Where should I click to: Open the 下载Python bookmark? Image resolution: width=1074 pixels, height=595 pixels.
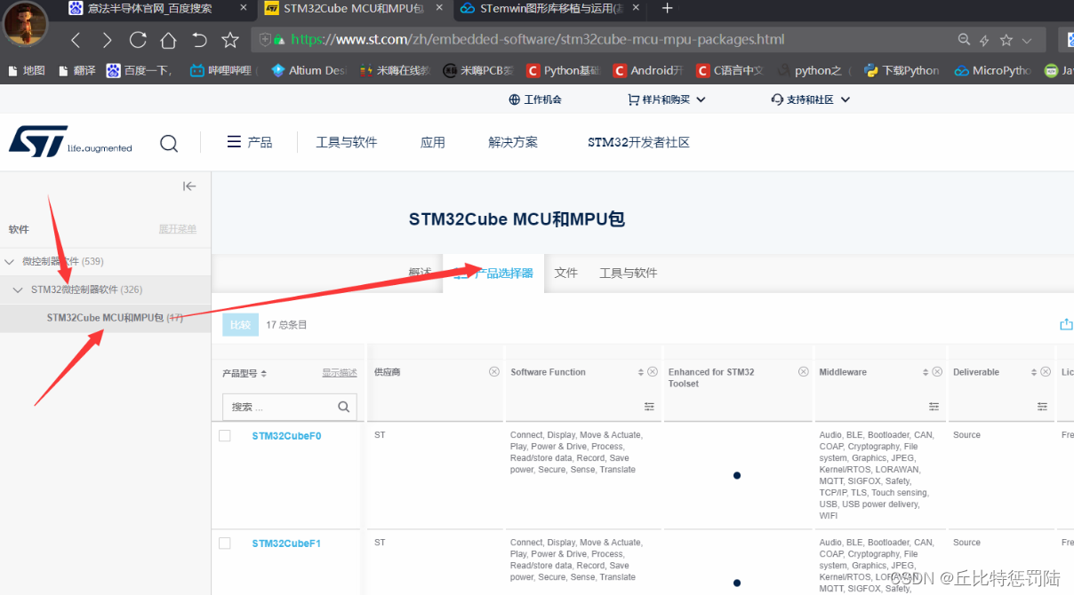(x=902, y=70)
